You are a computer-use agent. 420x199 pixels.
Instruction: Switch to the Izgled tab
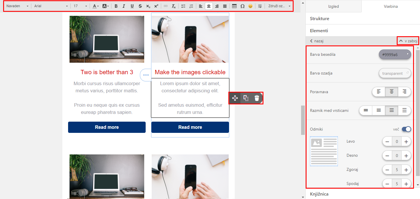tap(333, 6)
